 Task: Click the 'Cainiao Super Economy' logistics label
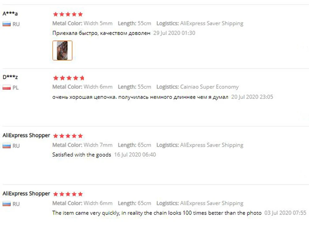tap(209, 87)
